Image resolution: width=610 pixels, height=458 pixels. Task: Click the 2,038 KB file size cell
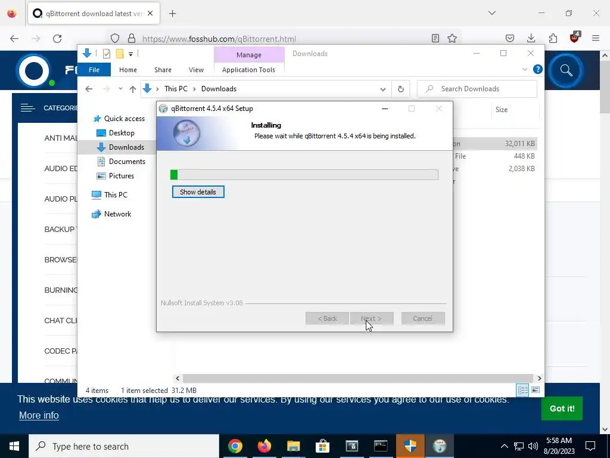pos(521,169)
